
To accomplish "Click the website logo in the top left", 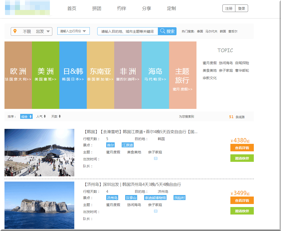I will (27, 8).
